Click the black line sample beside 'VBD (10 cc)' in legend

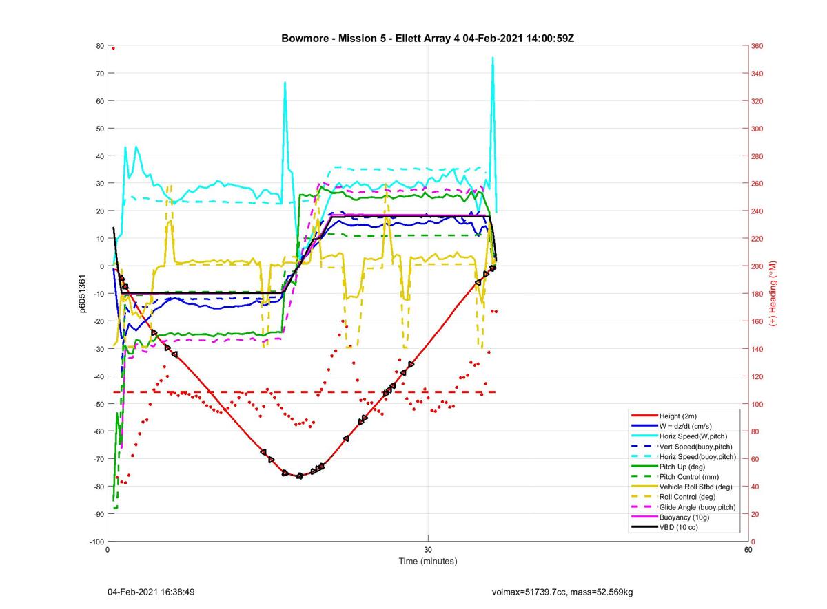pos(644,527)
